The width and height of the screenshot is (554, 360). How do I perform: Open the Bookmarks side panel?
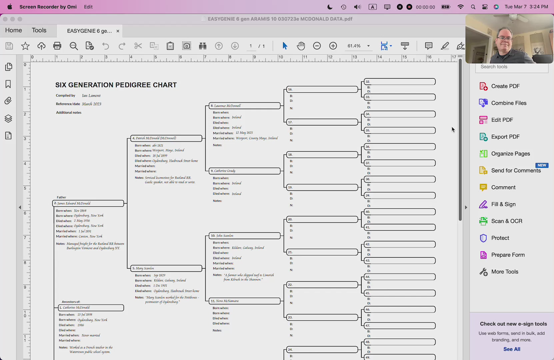tap(8, 84)
